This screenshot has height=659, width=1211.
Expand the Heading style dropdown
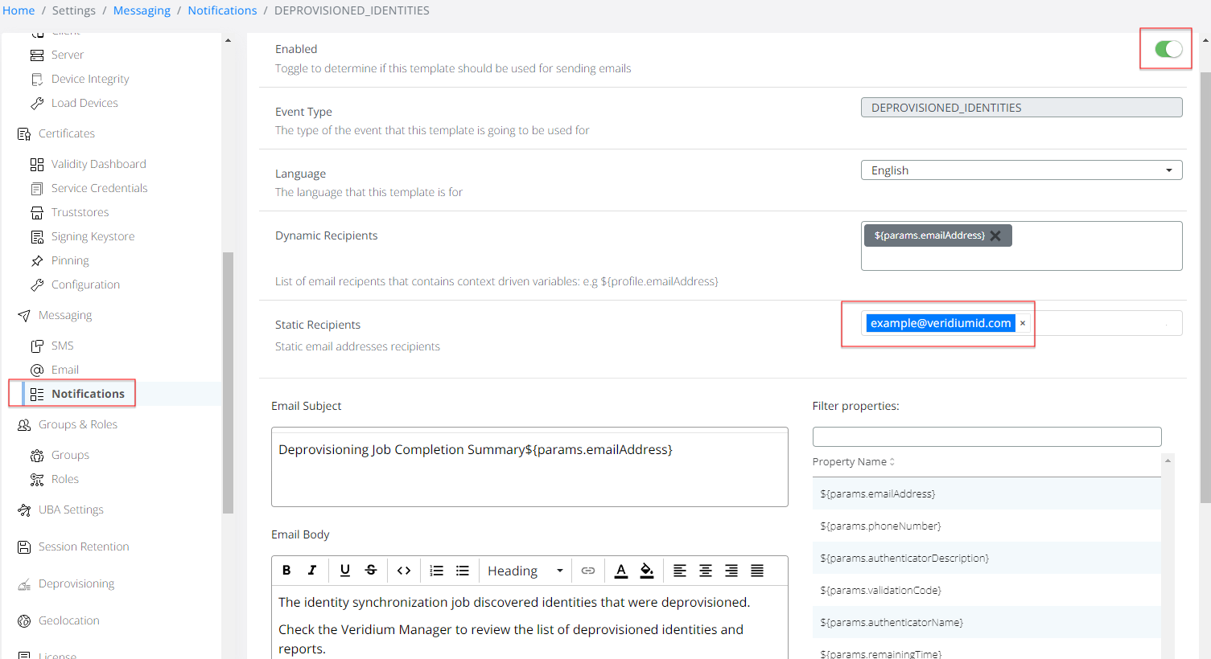coord(525,571)
